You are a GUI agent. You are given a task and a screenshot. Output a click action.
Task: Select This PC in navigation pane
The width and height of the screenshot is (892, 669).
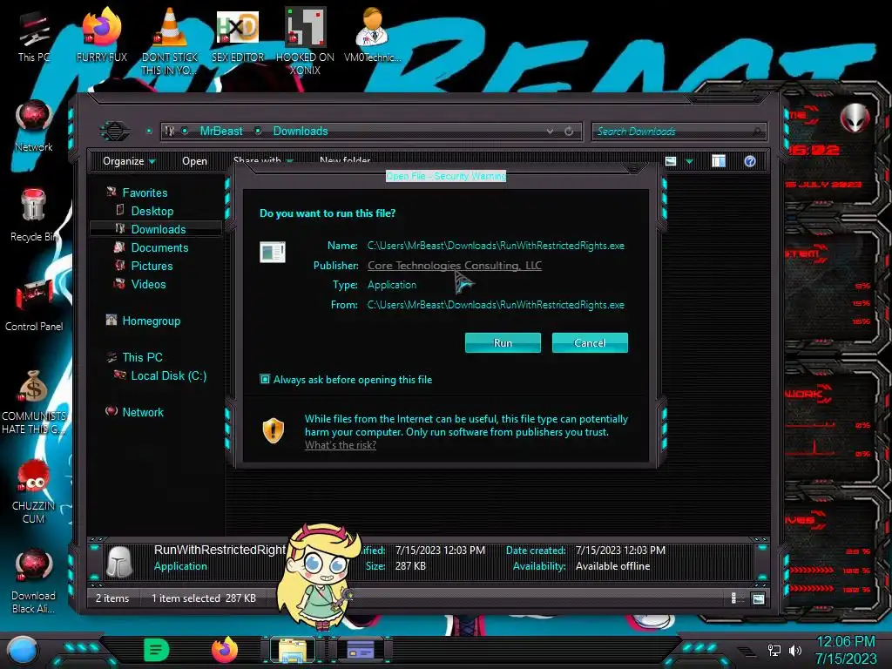[142, 357]
